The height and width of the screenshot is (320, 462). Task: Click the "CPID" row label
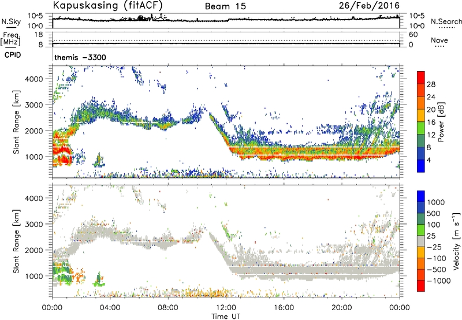tap(13, 55)
